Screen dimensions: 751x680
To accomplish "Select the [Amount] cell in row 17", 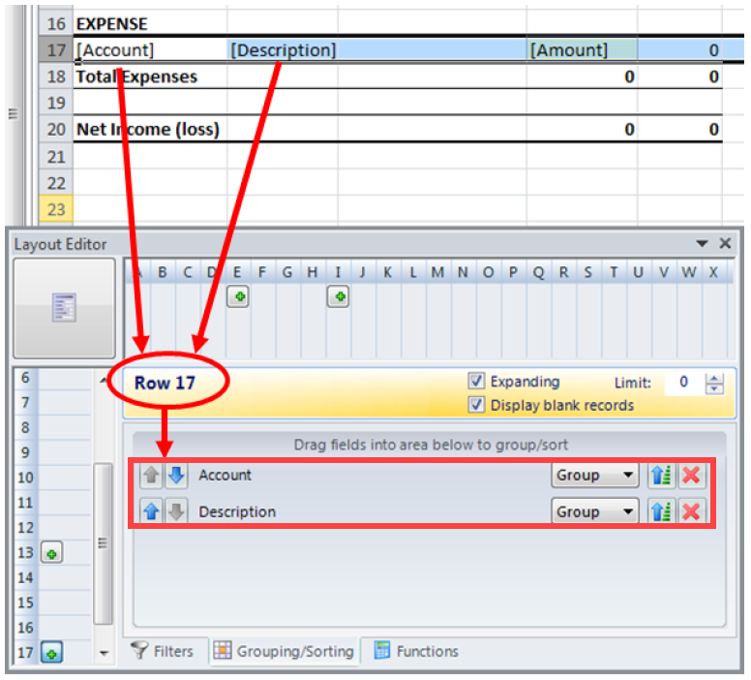I will point(582,49).
